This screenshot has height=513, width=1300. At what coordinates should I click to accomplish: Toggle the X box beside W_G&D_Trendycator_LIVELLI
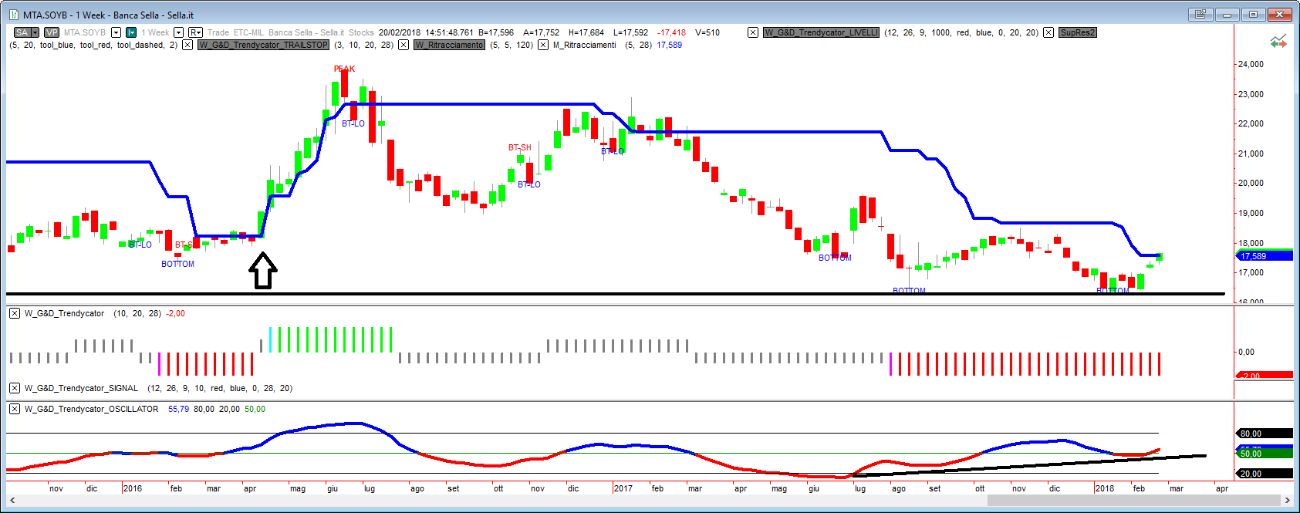click(753, 32)
